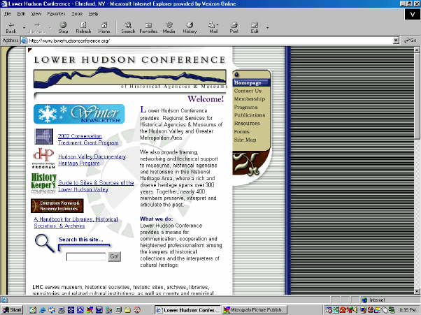
Task: Open the Winter Newsletter banner
Action: [x=79, y=114]
